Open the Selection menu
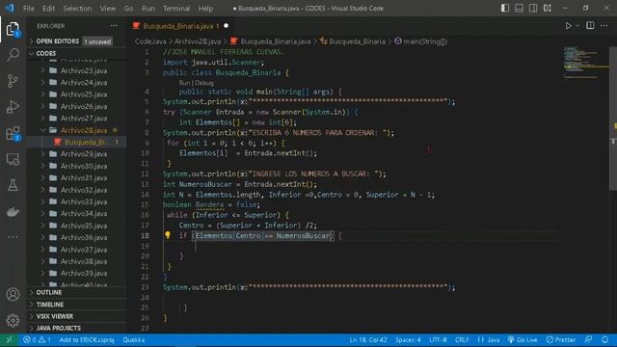617x347 pixels. pos(77,9)
